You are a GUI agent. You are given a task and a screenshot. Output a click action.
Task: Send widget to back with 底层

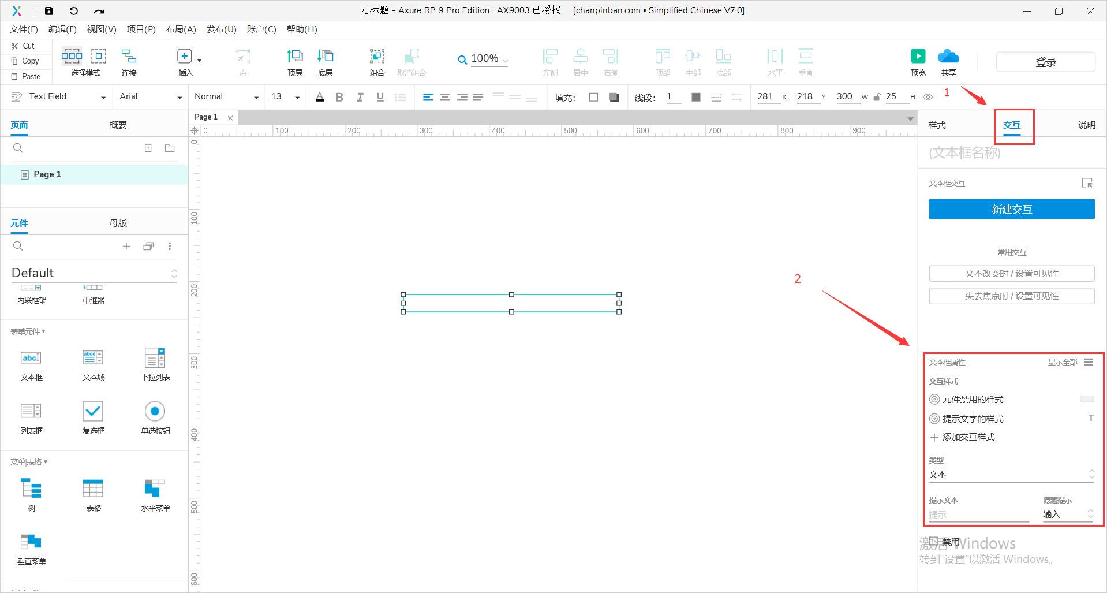coord(326,56)
